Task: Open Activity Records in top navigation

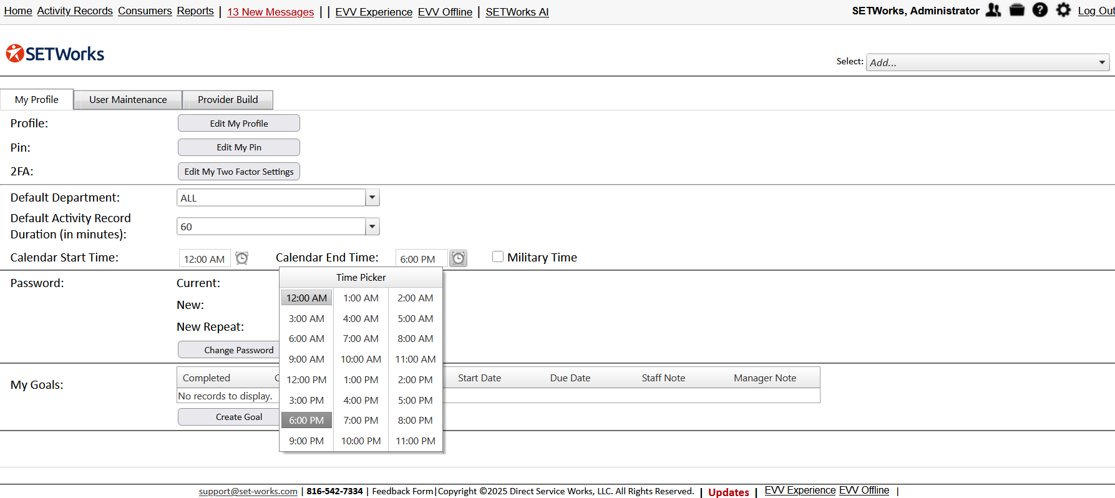Action: coord(75,11)
